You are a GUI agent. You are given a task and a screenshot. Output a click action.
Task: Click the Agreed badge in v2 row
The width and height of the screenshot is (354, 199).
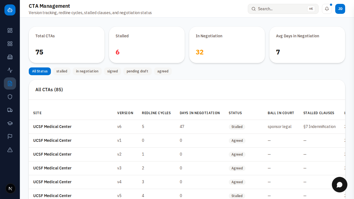tap(237, 155)
